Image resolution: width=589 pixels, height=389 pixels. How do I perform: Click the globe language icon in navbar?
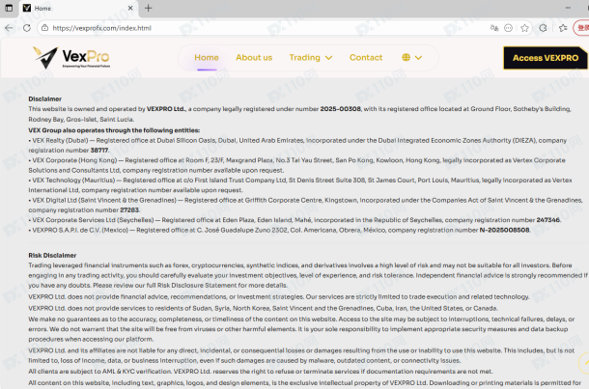[406, 58]
